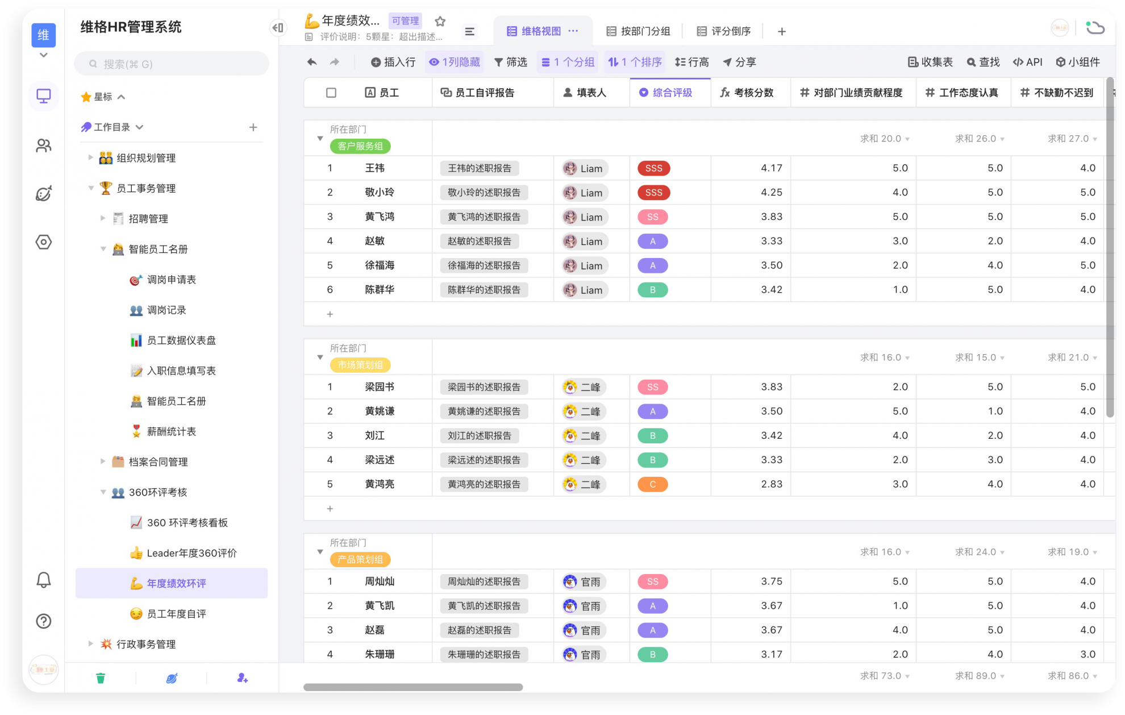The height and width of the screenshot is (715, 1125).
Task: Open 收集表 form button
Action: tap(930, 62)
